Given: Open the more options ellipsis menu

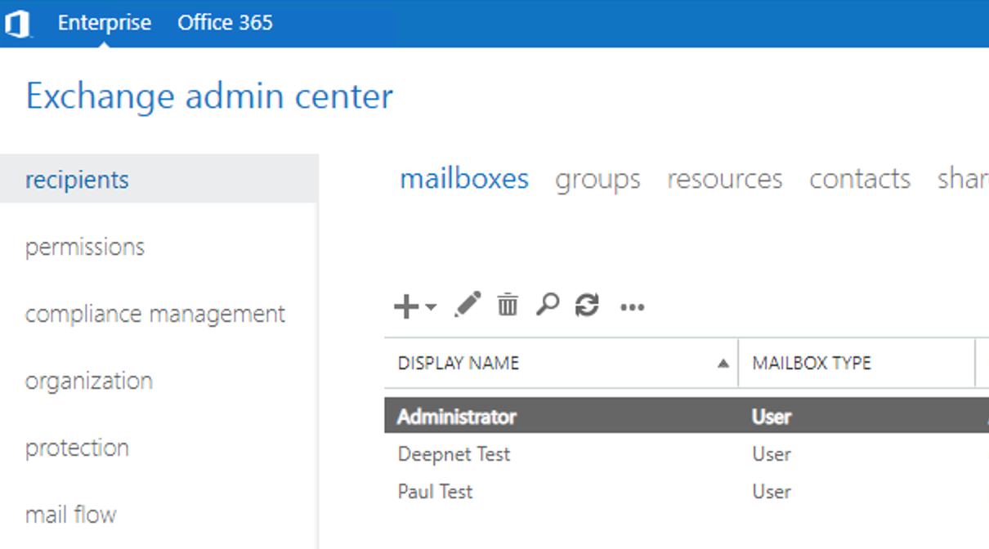Looking at the screenshot, I should point(632,307).
